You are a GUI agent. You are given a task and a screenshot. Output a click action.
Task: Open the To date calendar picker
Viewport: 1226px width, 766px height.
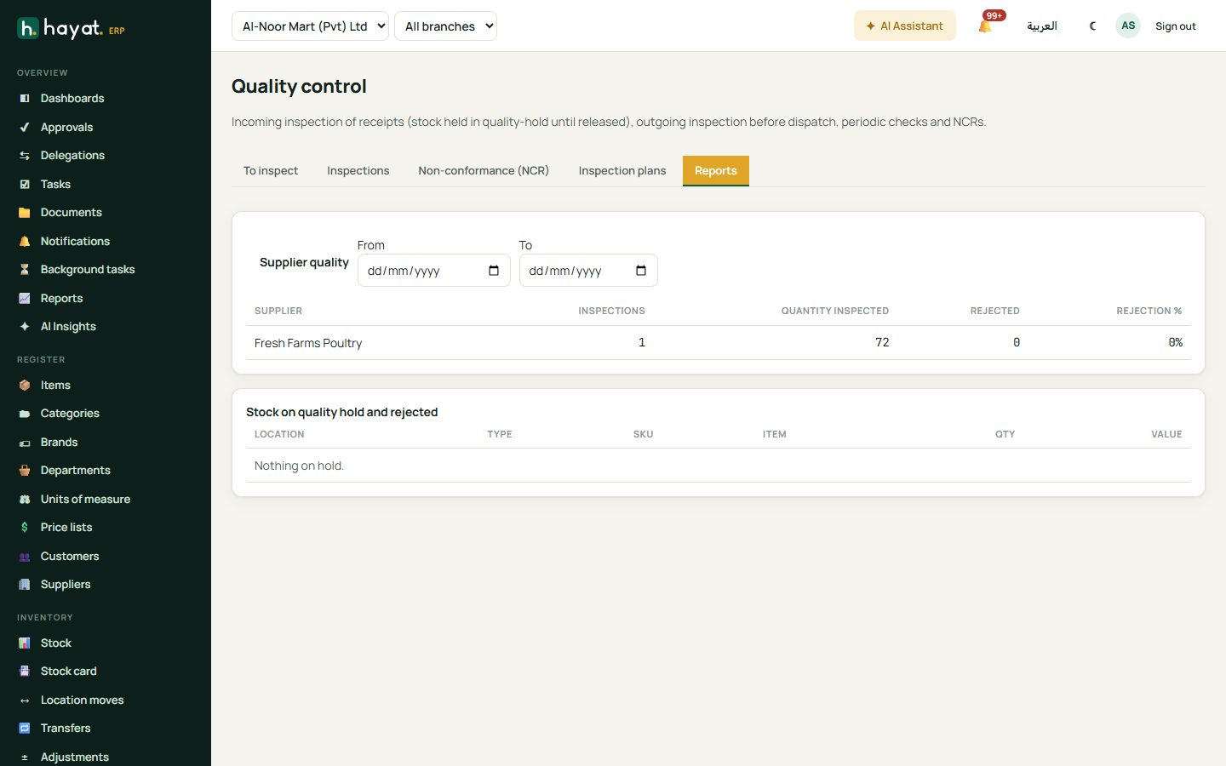pos(641,271)
